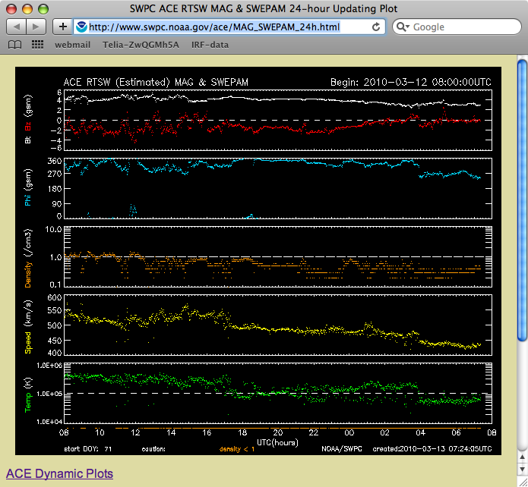Viewport: 528px width, 487px height.
Task: Go back to the previous page
Action: pyautogui.click(x=16, y=27)
